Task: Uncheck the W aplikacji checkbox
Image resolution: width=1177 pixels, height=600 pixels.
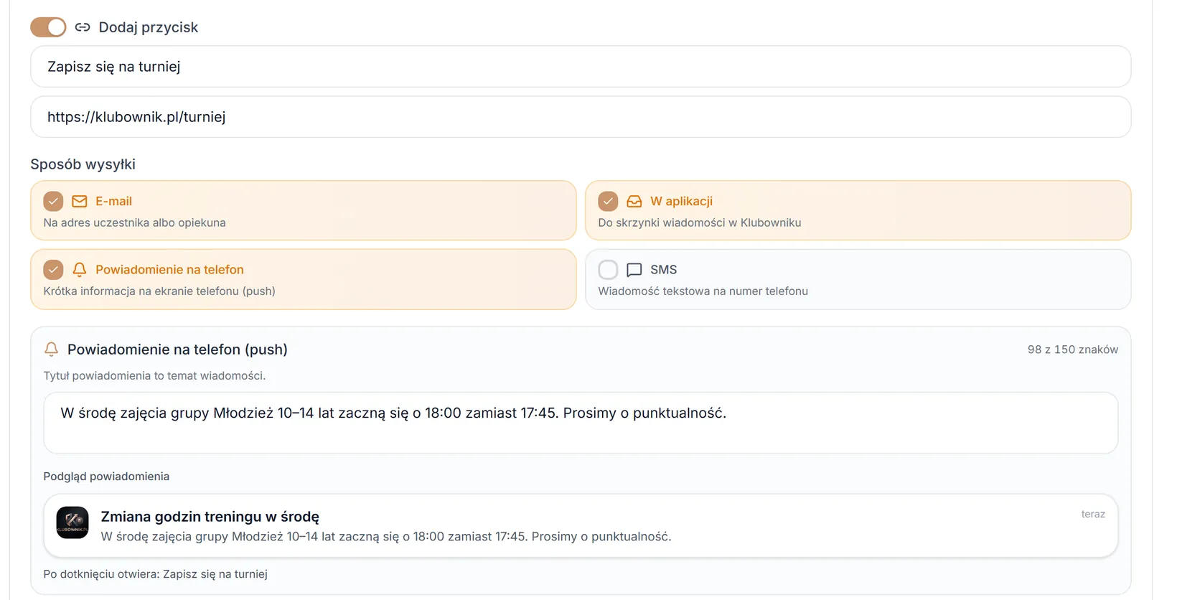Action: tap(608, 201)
